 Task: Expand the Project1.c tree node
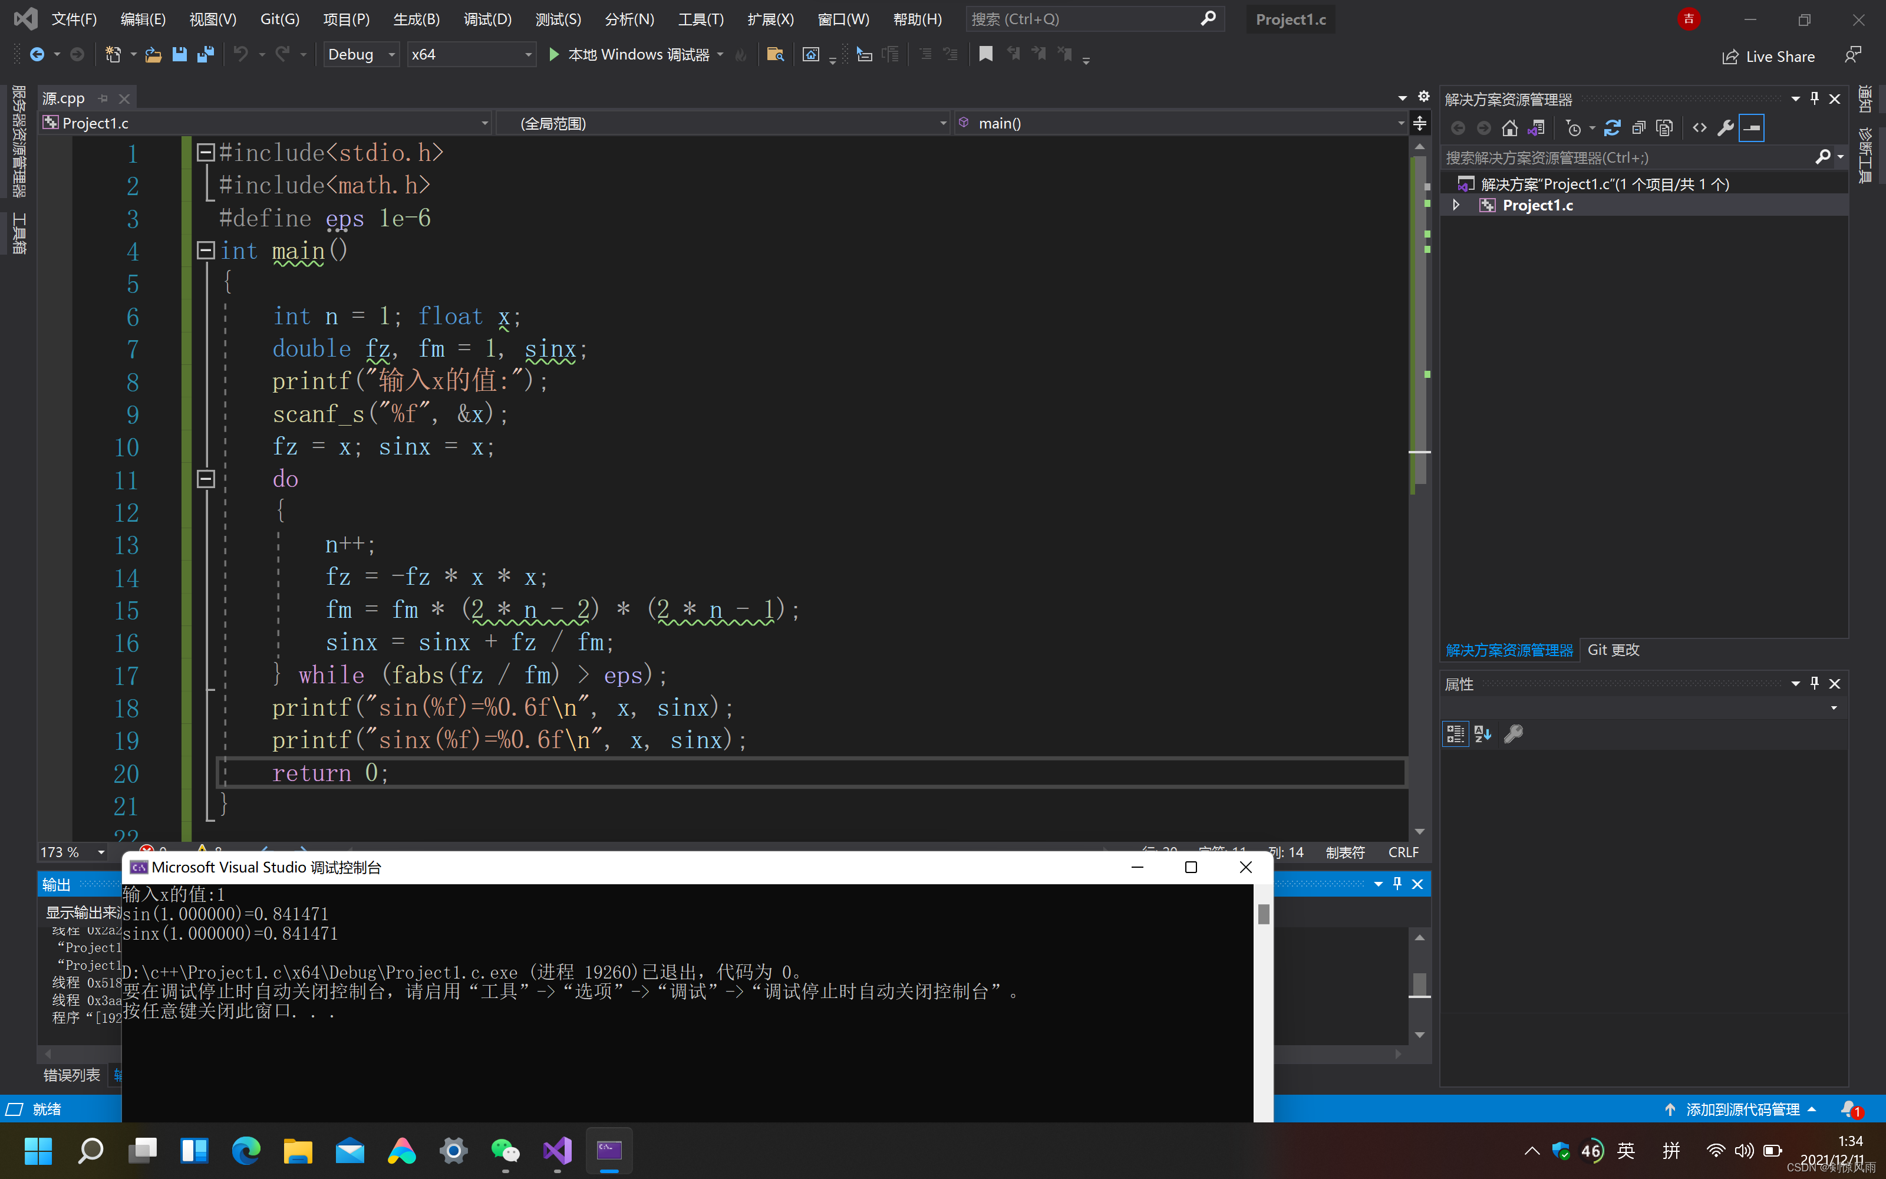pyautogui.click(x=1455, y=205)
